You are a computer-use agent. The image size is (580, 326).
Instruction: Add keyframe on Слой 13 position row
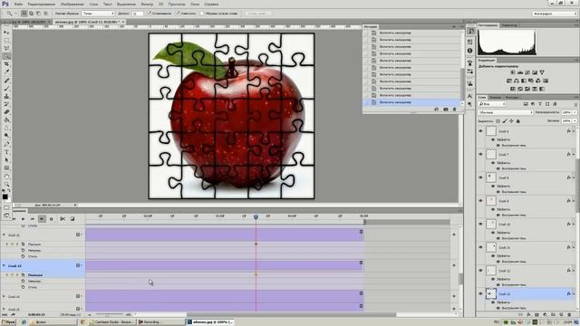pos(12,275)
